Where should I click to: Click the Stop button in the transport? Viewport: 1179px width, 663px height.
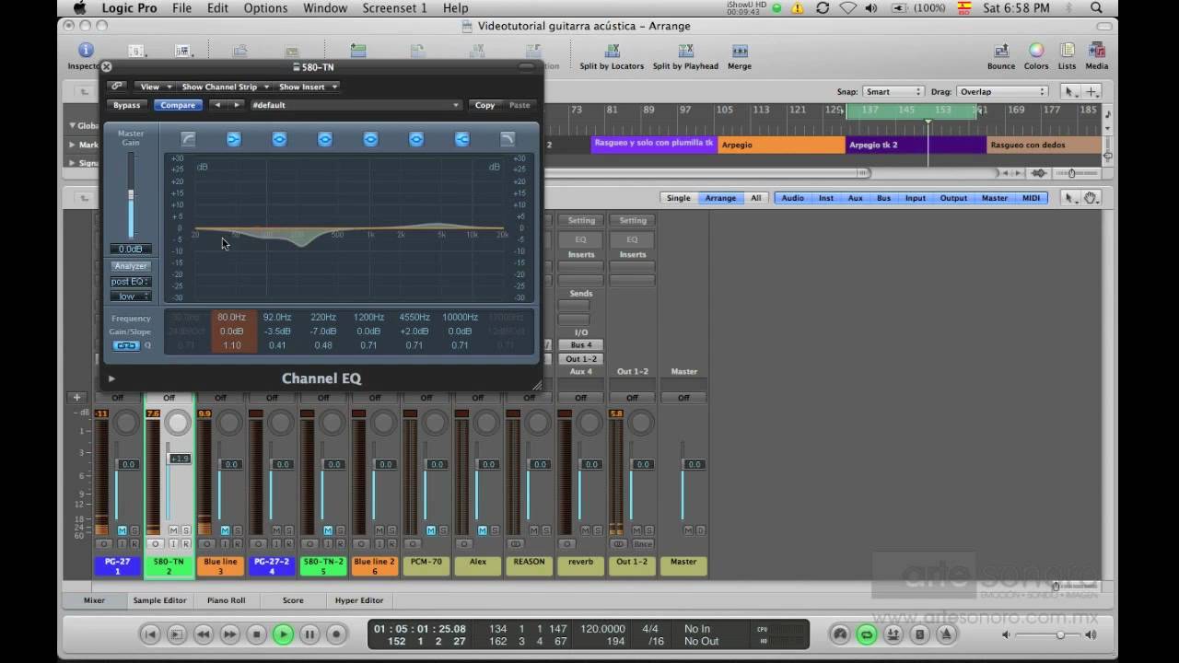tap(257, 634)
